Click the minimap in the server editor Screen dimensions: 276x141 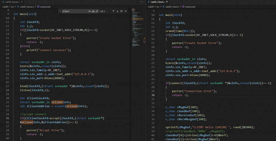[136, 24]
